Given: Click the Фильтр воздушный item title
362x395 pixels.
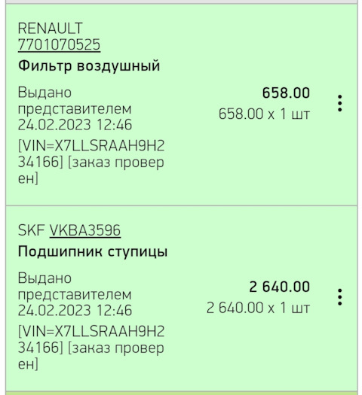Looking at the screenshot, I should (x=89, y=66).
